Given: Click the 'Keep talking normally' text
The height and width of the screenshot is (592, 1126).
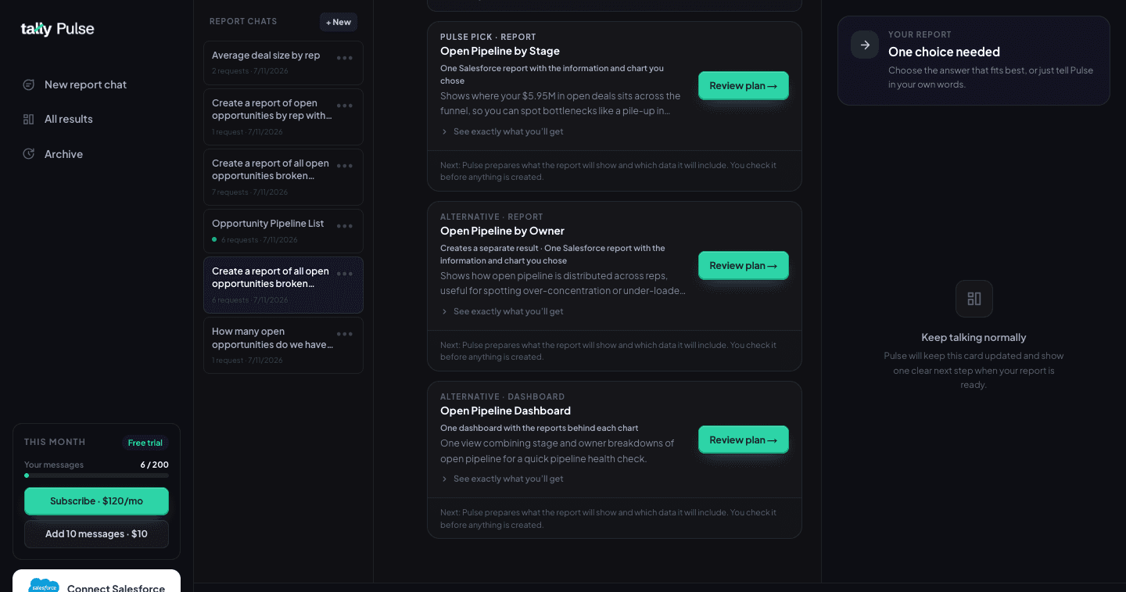Looking at the screenshot, I should [x=974, y=338].
